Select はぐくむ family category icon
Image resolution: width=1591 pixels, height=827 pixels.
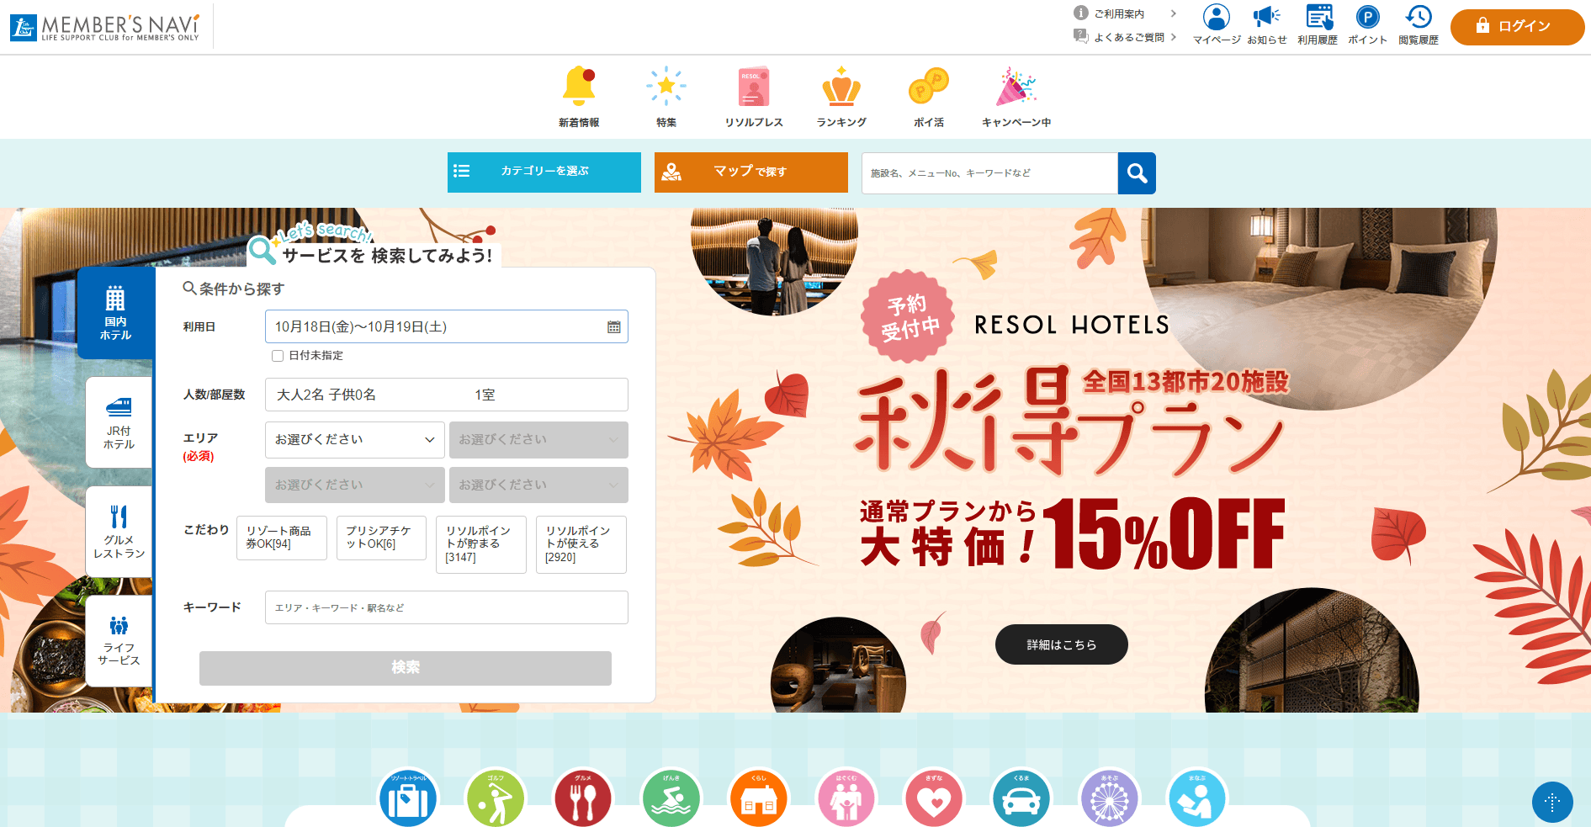pos(846,798)
